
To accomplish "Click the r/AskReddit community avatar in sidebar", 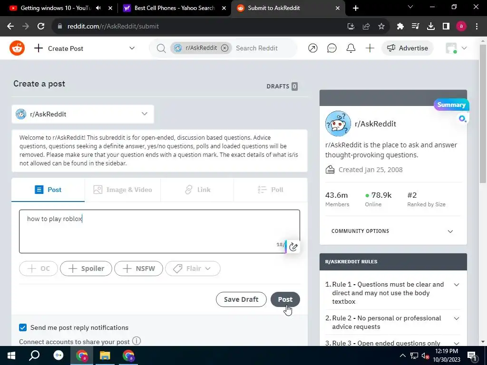I will pyautogui.click(x=338, y=124).
